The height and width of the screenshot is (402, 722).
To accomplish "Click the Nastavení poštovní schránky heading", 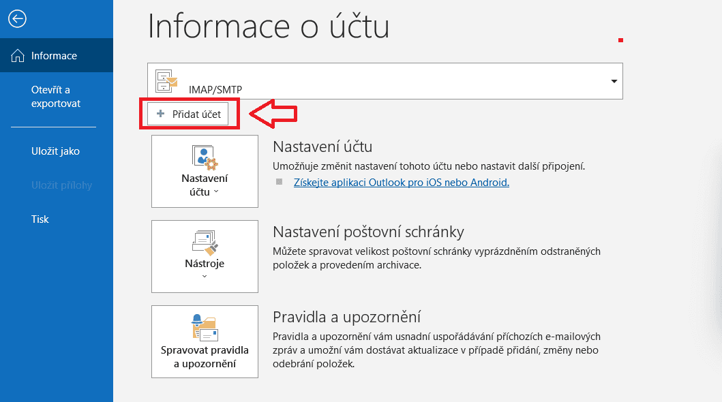I will tap(368, 232).
